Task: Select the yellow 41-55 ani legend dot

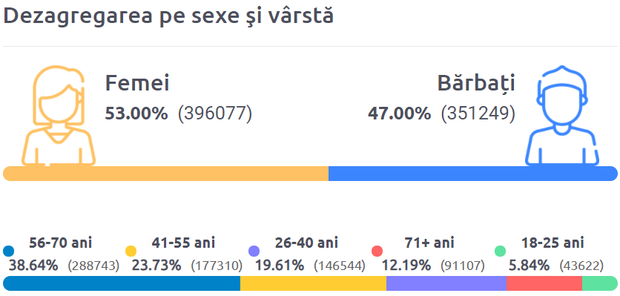Action: click(131, 251)
